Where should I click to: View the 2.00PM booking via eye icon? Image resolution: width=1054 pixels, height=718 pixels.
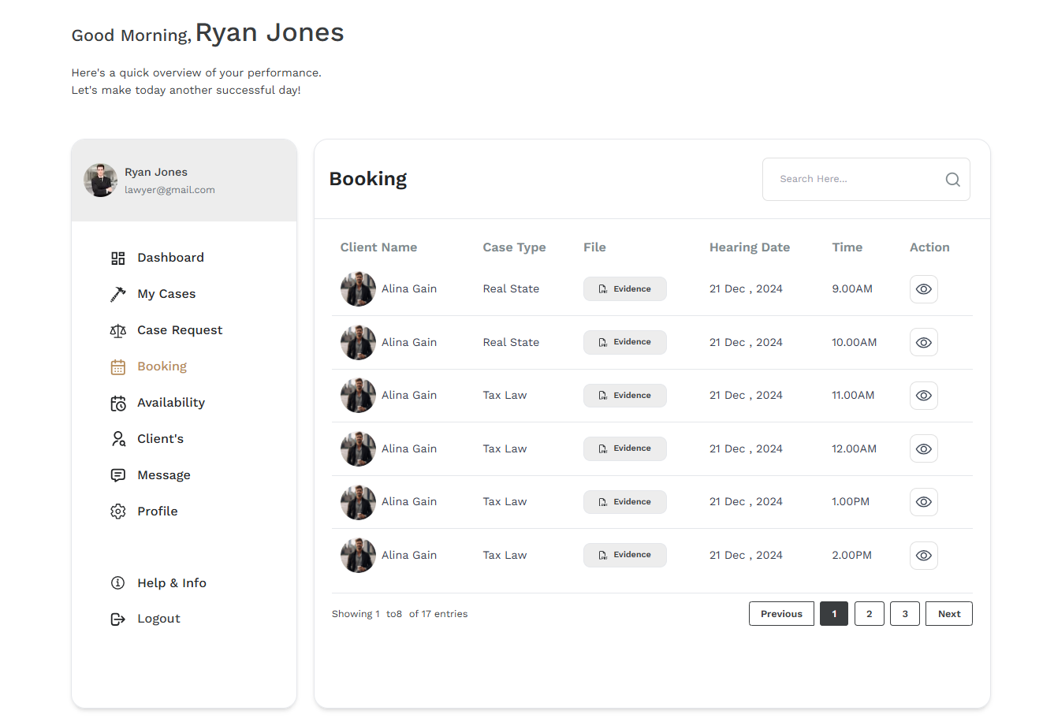coord(924,556)
